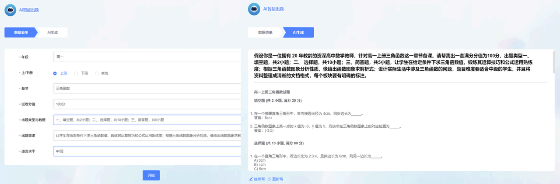Select the 下册 radio button

click(x=76, y=73)
